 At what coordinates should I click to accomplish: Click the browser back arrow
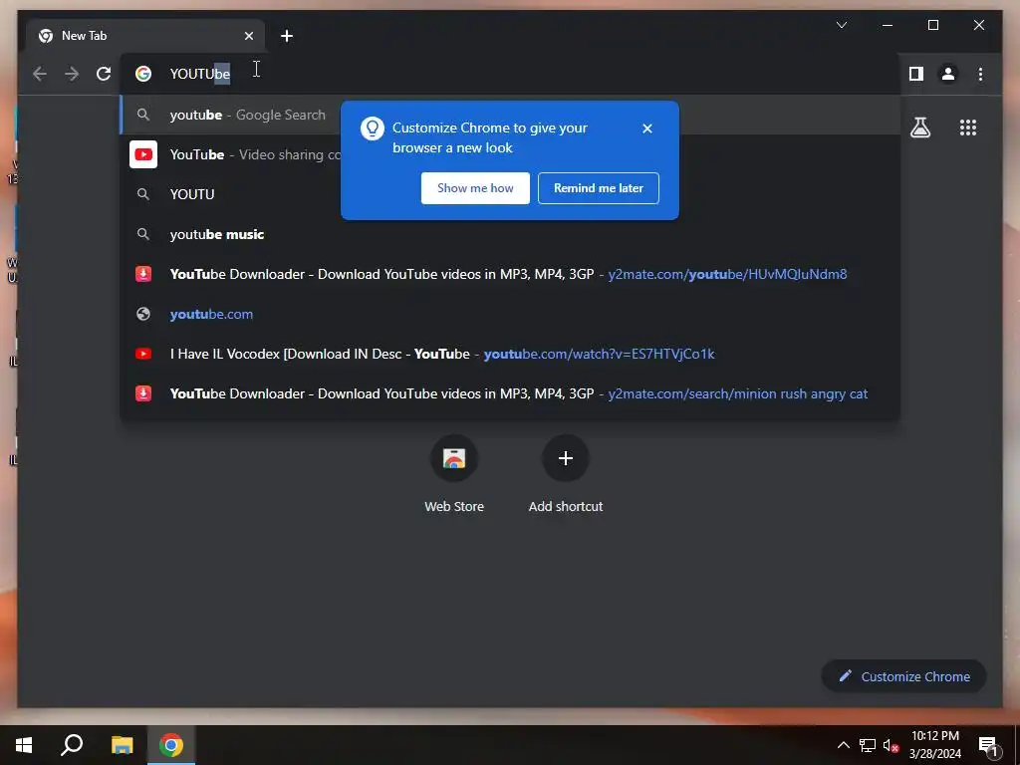coord(40,74)
